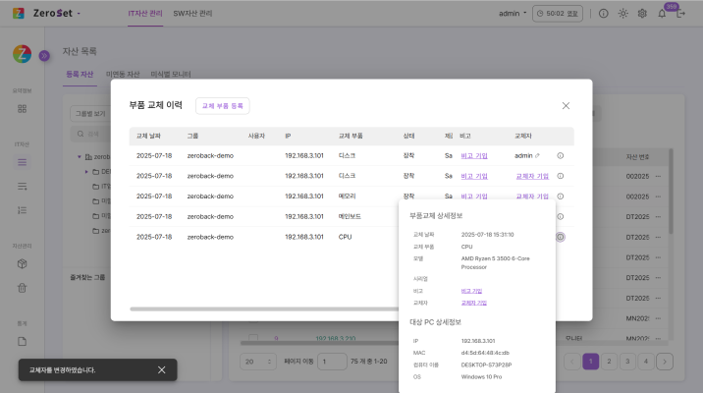Toggle the light/dark theme sun icon
Viewport: 703px width, 393px height.
[x=623, y=14]
